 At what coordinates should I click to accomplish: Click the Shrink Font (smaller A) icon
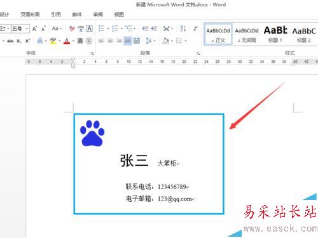click(x=43, y=29)
